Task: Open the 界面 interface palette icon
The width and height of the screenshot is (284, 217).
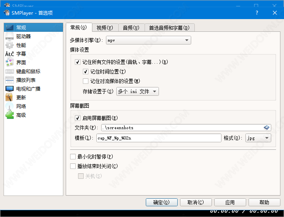Action: coord(10,62)
